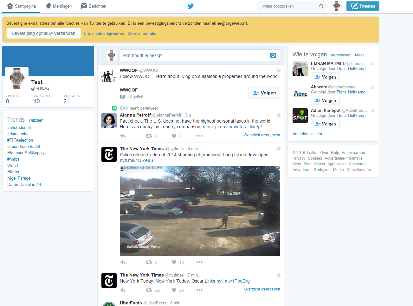Open the Meldingen tab
The height and width of the screenshot is (306, 413).
(x=59, y=6)
